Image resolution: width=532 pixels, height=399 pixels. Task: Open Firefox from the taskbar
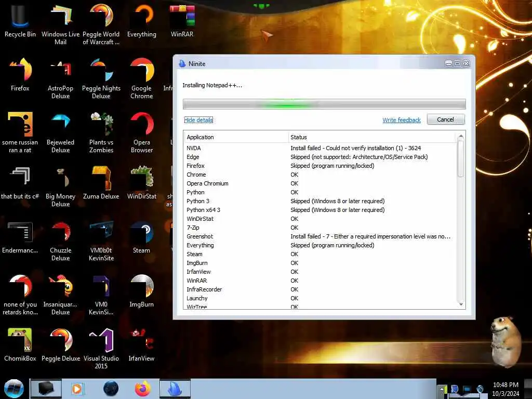[x=143, y=389]
